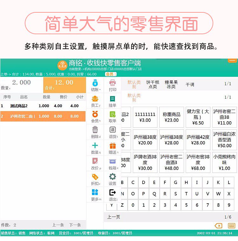Select 泸州福38度 ¥28.00 product
This screenshot has height=241, width=238.
click(172, 140)
